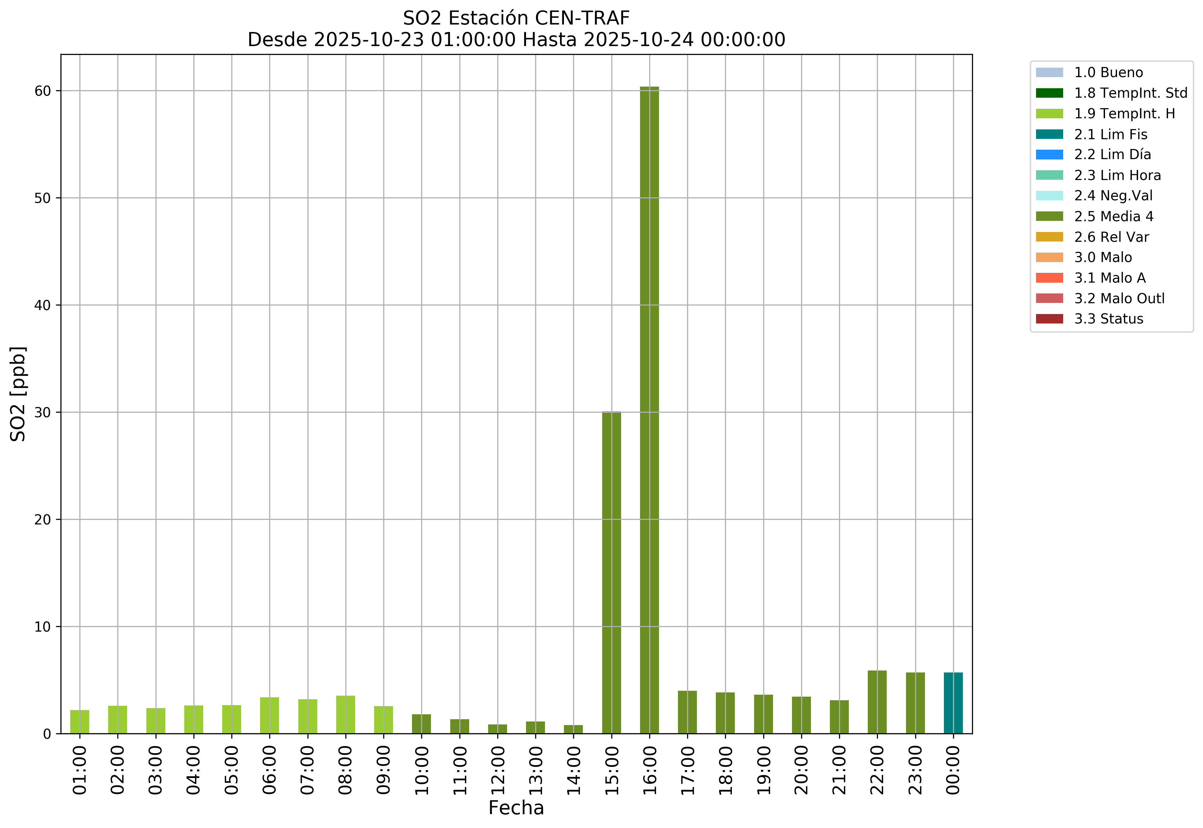Screen dimensions: 1203x828
Task: Click the light green bar at 08:00
Action: [x=345, y=715]
